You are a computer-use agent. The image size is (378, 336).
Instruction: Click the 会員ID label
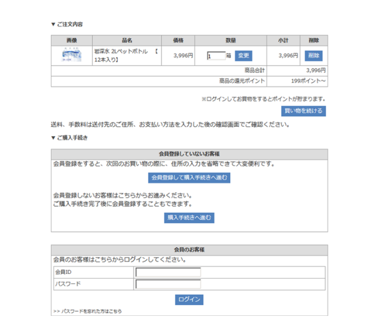63,272
